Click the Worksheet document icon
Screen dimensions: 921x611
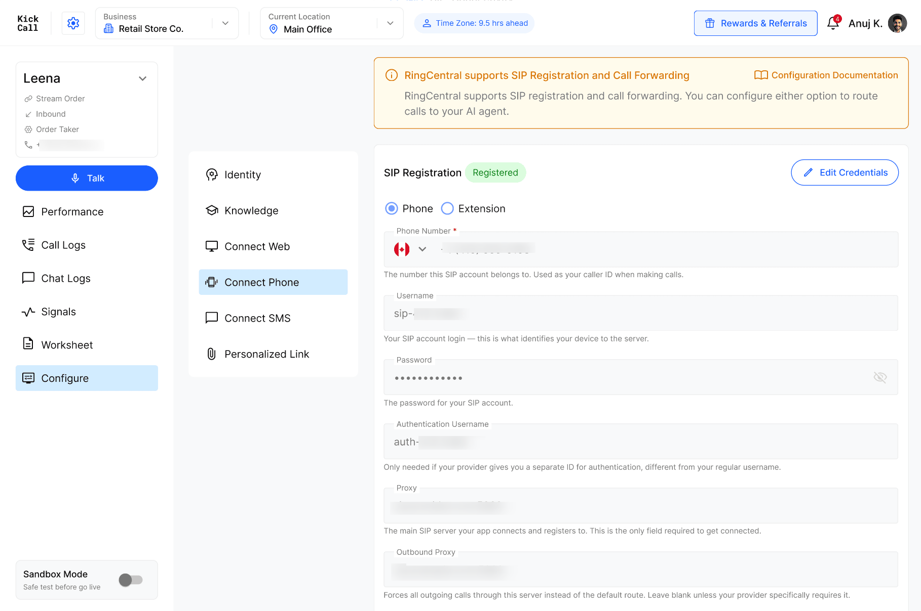(x=28, y=344)
